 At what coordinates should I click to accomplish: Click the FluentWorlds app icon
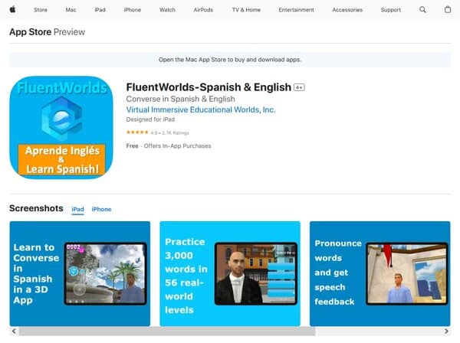point(61,127)
